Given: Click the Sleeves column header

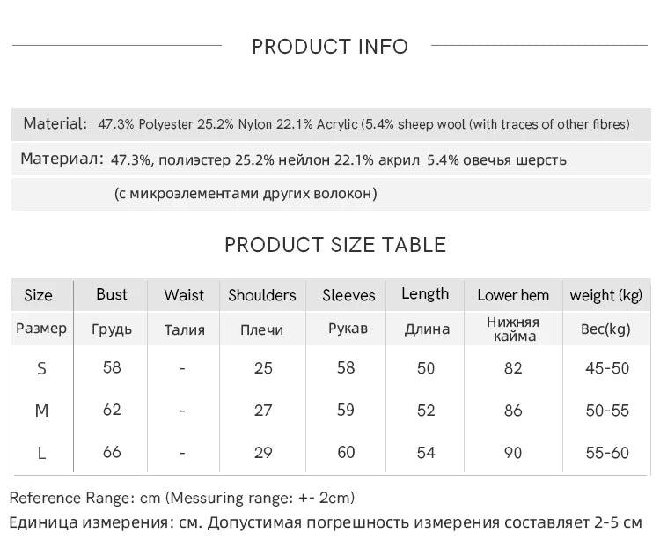Looking at the screenshot, I should 348,295.
